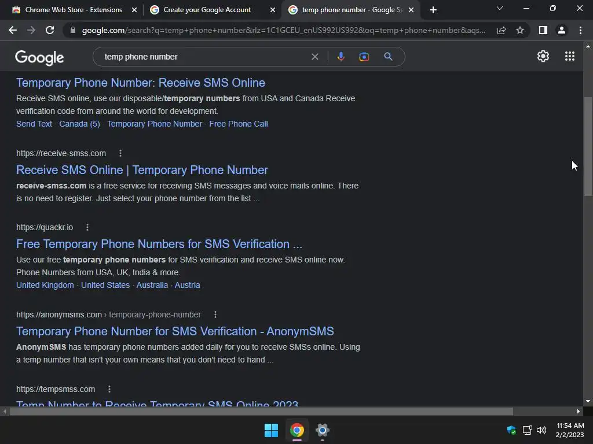This screenshot has height=444, width=593.
Task: Open Google quick settings gear
Action: click(543, 56)
